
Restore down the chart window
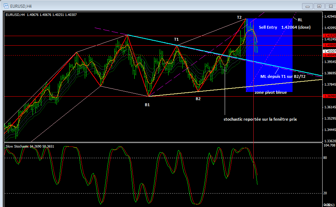[x=319, y=6]
